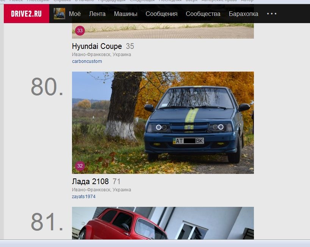Open the carboncustom user profile
Screen dimensions: 310x247
[87, 61]
